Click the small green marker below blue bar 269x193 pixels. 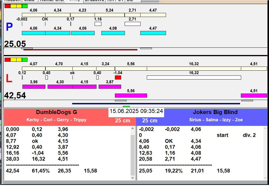[126, 106]
